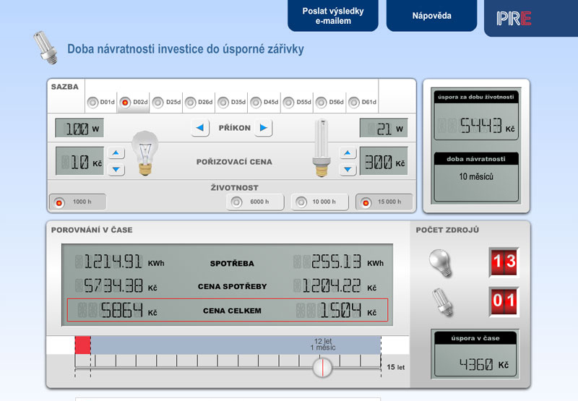Click the SAZBA label
The height and width of the screenshot is (401, 578).
pos(65,87)
